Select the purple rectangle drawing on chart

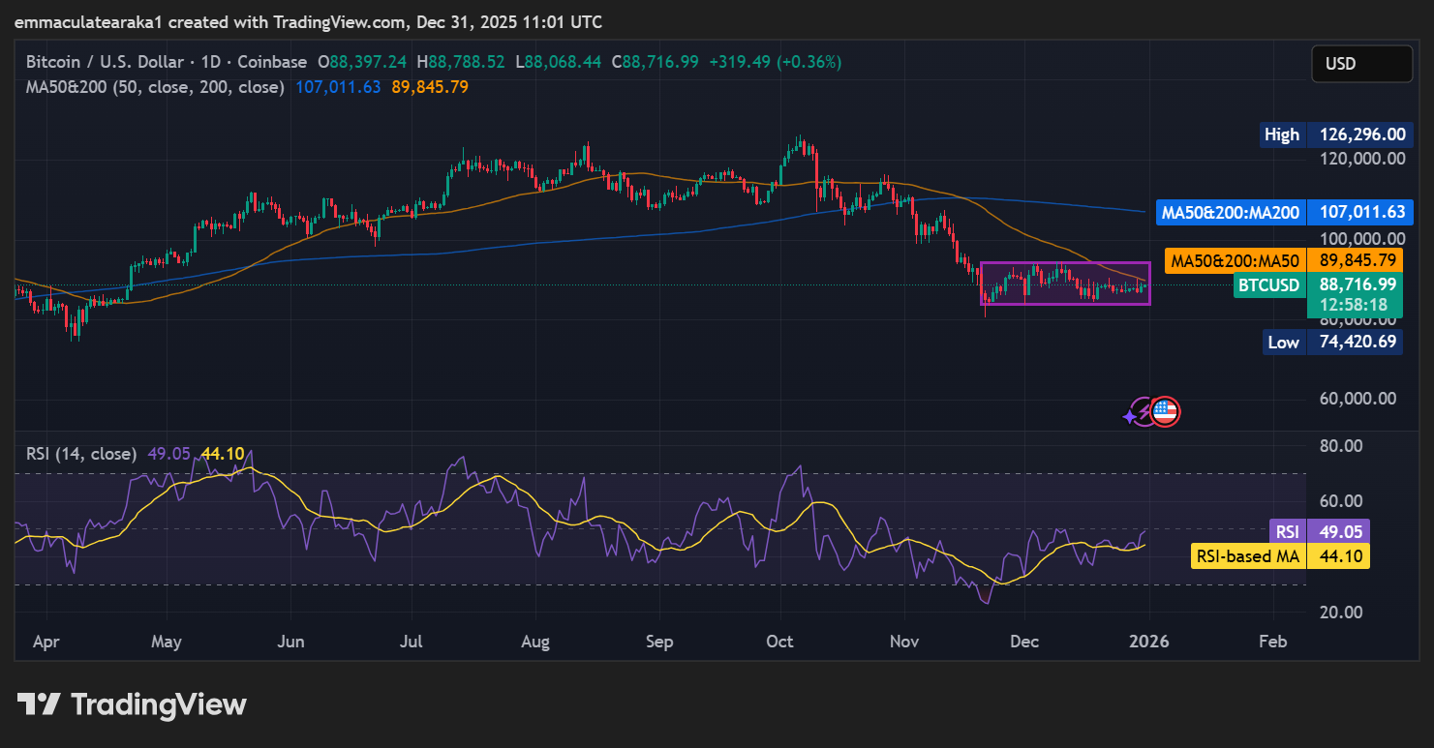[x=1065, y=263]
